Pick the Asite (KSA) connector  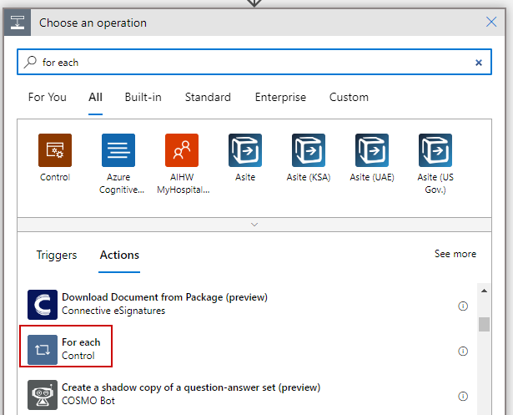[308, 151]
